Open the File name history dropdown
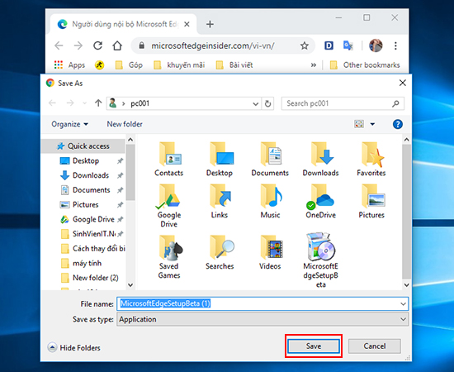Image resolution: width=454 pixels, height=372 pixels. click(x=403, y=304)
